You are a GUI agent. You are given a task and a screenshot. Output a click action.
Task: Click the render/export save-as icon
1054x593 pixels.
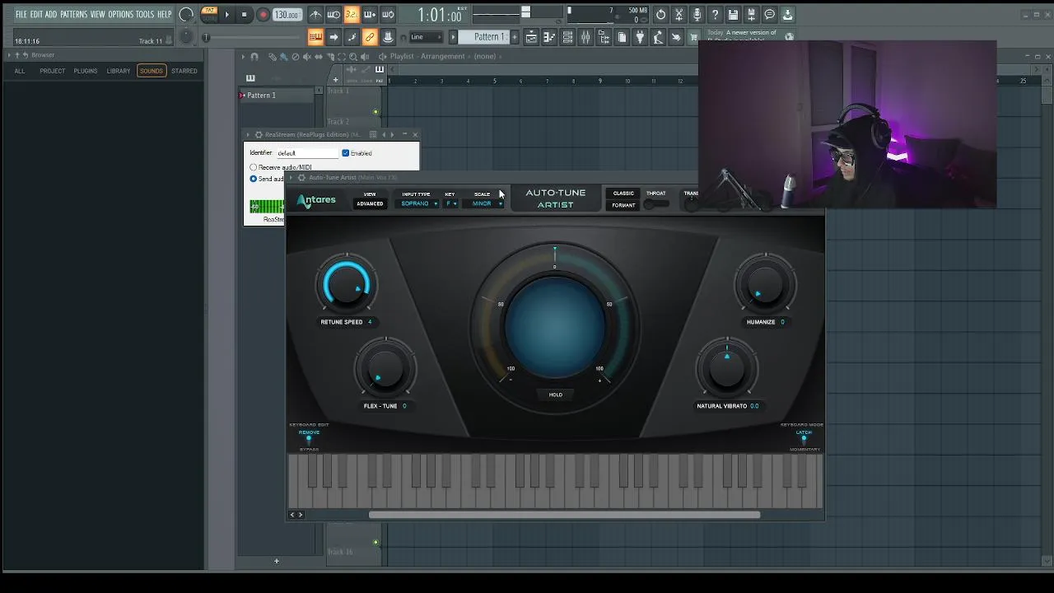point(751,15)
